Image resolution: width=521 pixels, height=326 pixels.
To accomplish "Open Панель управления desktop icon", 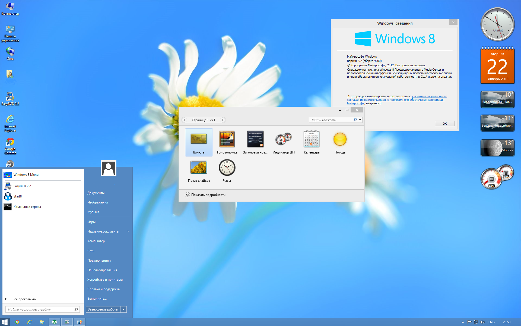I will pos(10,34).
